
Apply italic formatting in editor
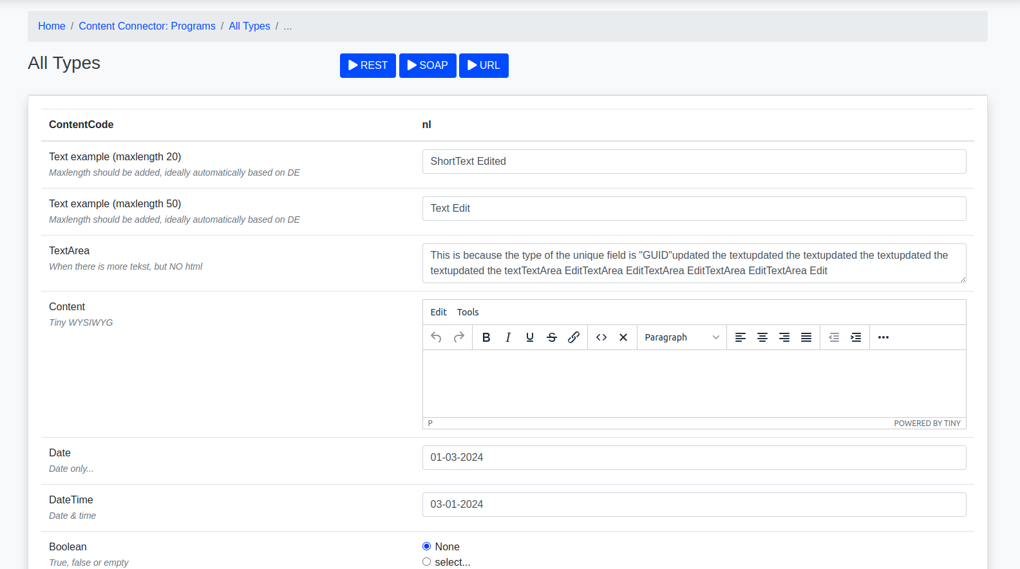(508, 337)
